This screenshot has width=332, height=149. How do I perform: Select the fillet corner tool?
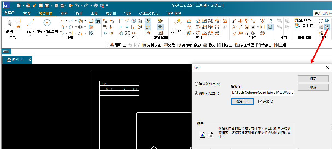point(62,27)
